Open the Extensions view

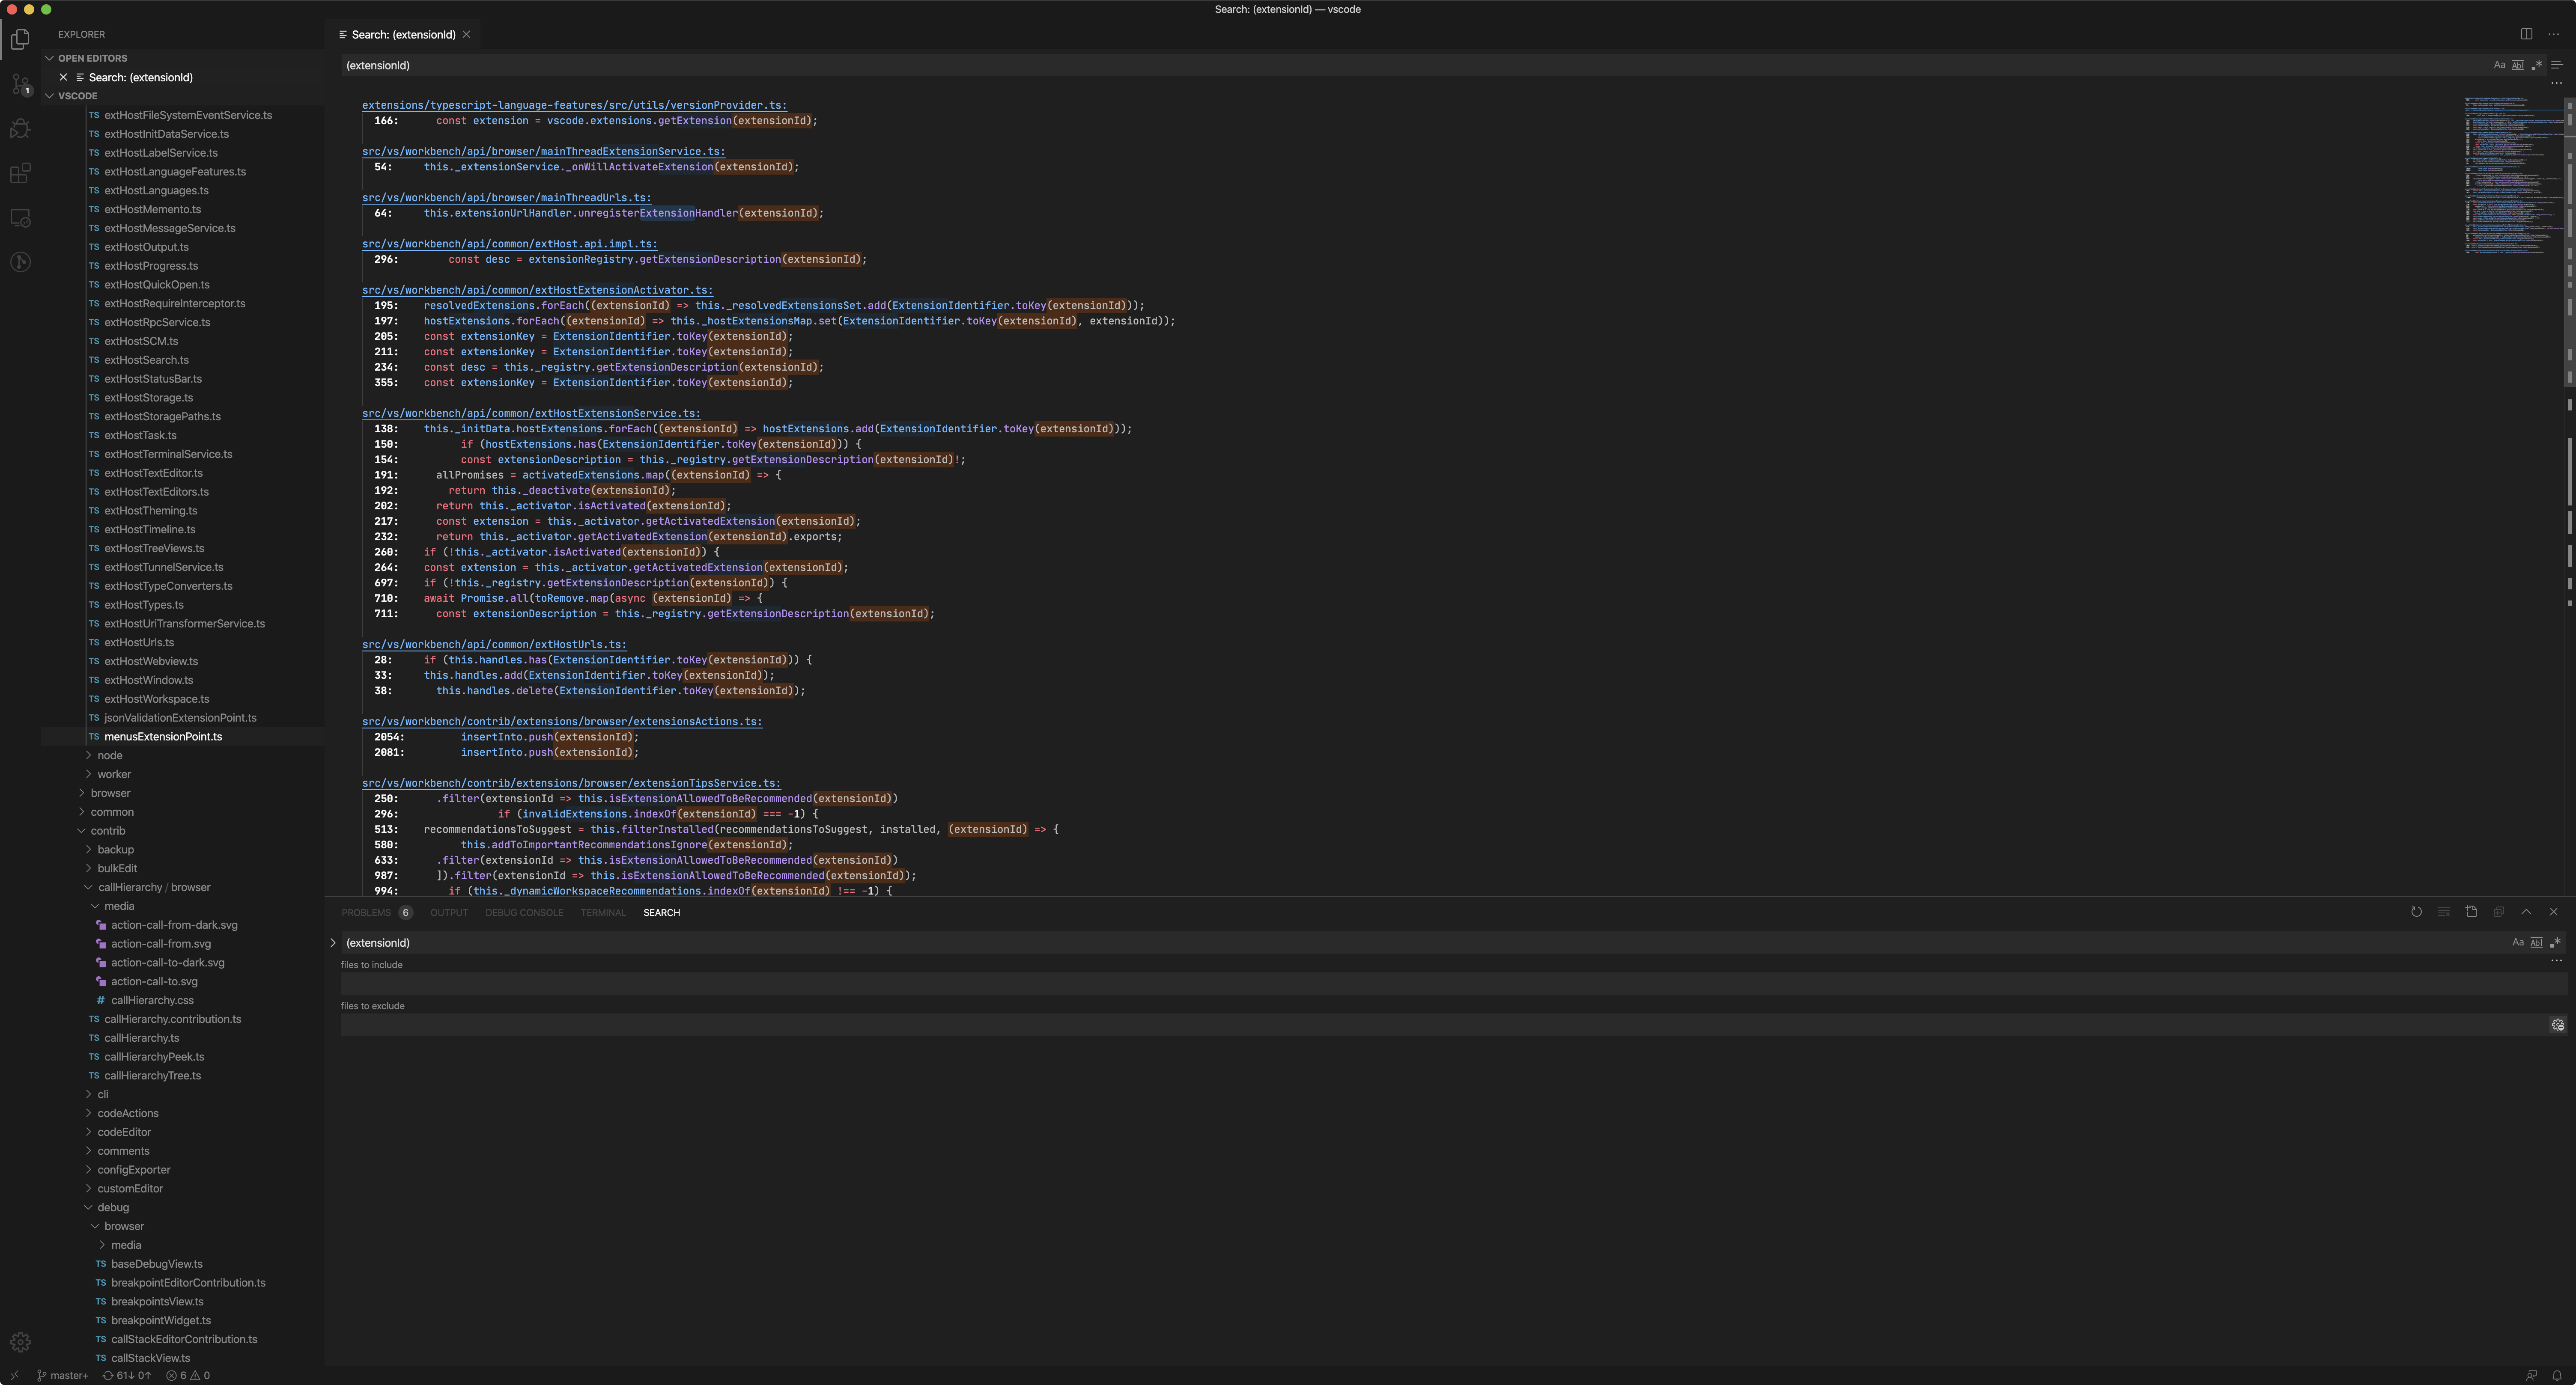pyautogui.click(x=20, y=173)
